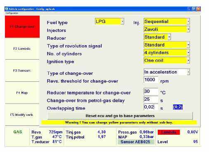Click Reset ecu and go to base parameters
The height and width of the screenshot is (152, 209).
120,116
